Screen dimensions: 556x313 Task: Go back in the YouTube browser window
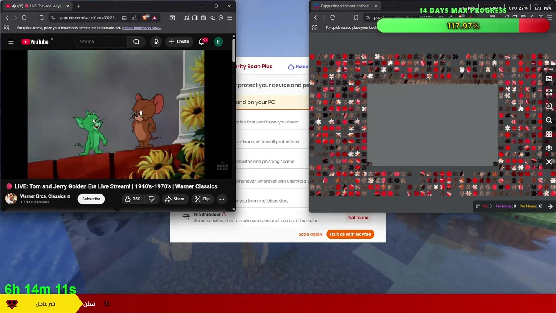click(7, 18)
